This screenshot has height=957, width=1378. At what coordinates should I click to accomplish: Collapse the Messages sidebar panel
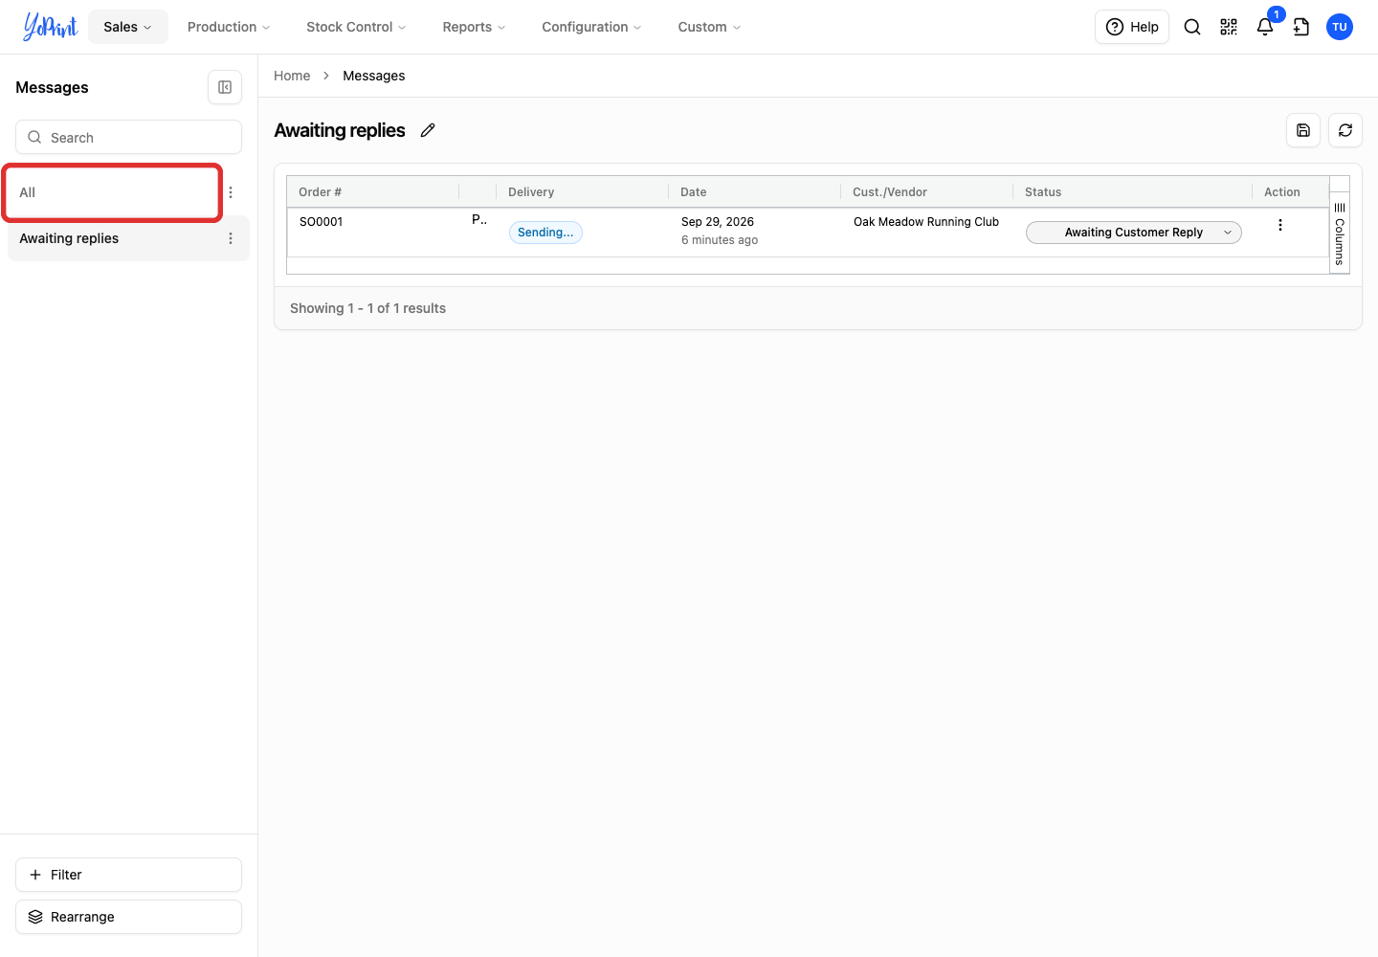pyautogui.click(x=225, y=87)
